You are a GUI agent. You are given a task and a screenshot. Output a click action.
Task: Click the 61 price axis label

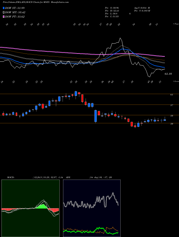click(171, 95)
